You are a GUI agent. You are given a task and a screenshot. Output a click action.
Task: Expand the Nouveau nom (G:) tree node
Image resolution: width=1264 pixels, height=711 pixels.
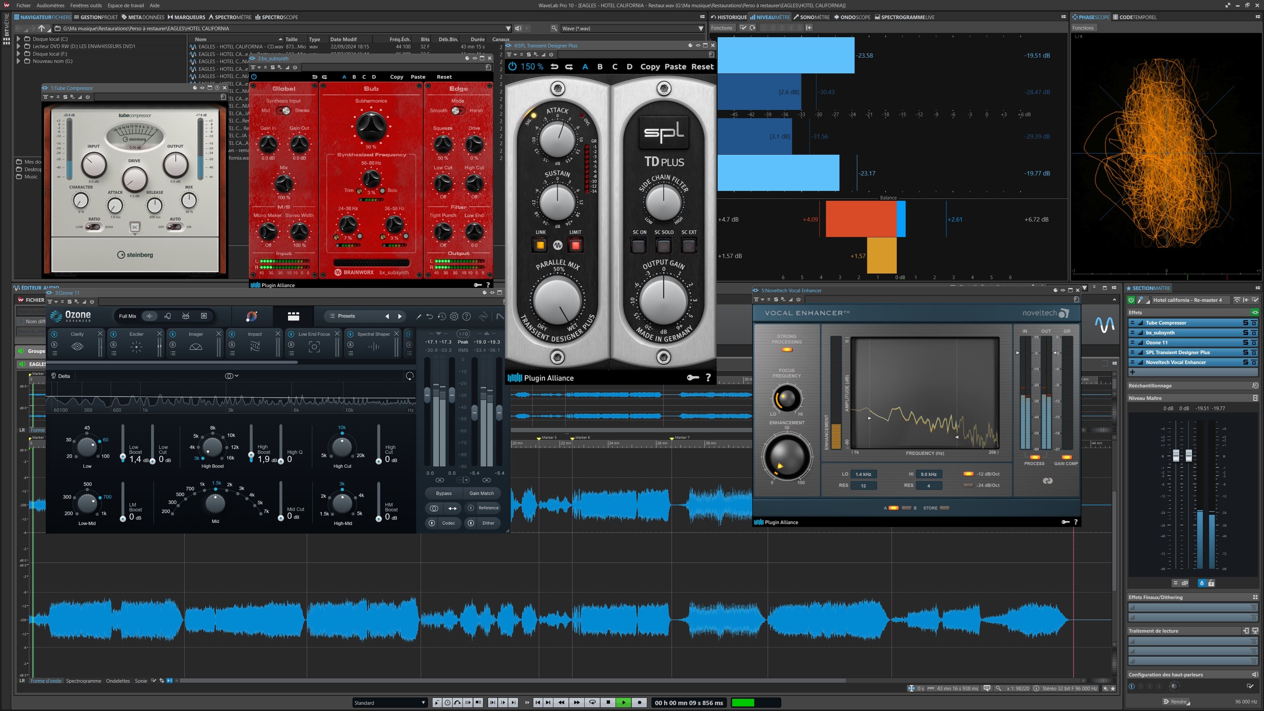pos(19,61)
